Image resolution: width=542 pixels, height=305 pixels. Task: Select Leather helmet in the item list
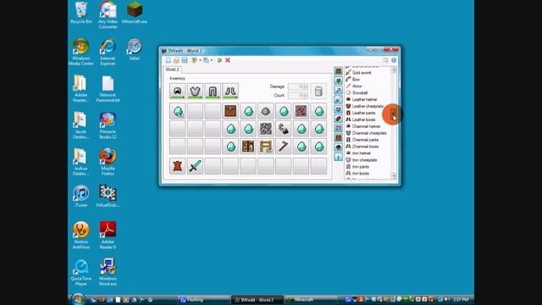click(362, 100)
